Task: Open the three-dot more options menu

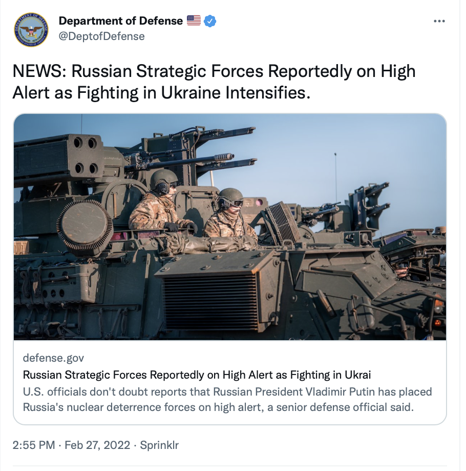Action: click(439, 21)
